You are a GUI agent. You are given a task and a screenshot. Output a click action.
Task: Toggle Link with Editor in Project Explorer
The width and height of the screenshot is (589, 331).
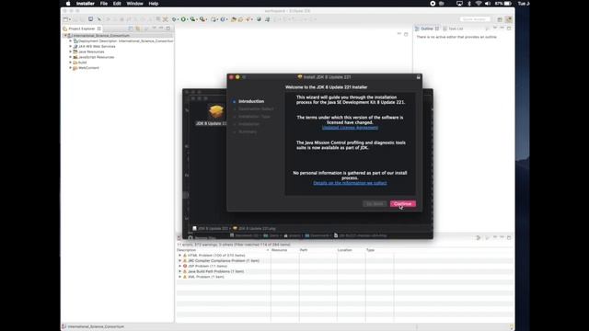pyautogui.click(x=138, y=29)
